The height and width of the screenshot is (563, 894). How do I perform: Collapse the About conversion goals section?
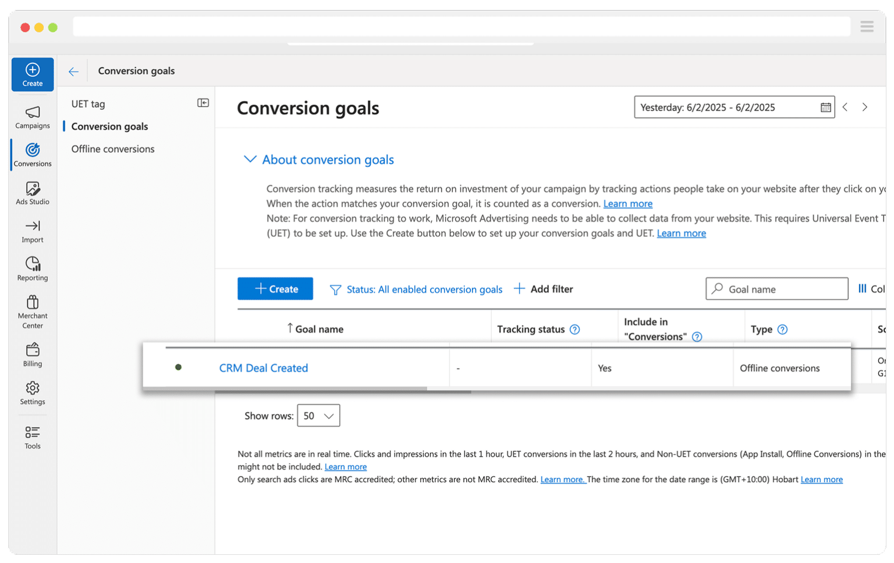250,159
